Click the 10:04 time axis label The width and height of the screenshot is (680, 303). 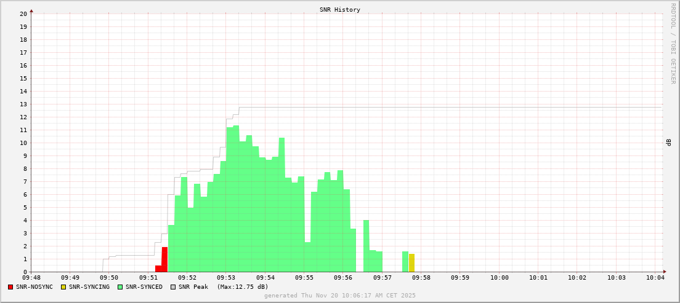[655, 278]
